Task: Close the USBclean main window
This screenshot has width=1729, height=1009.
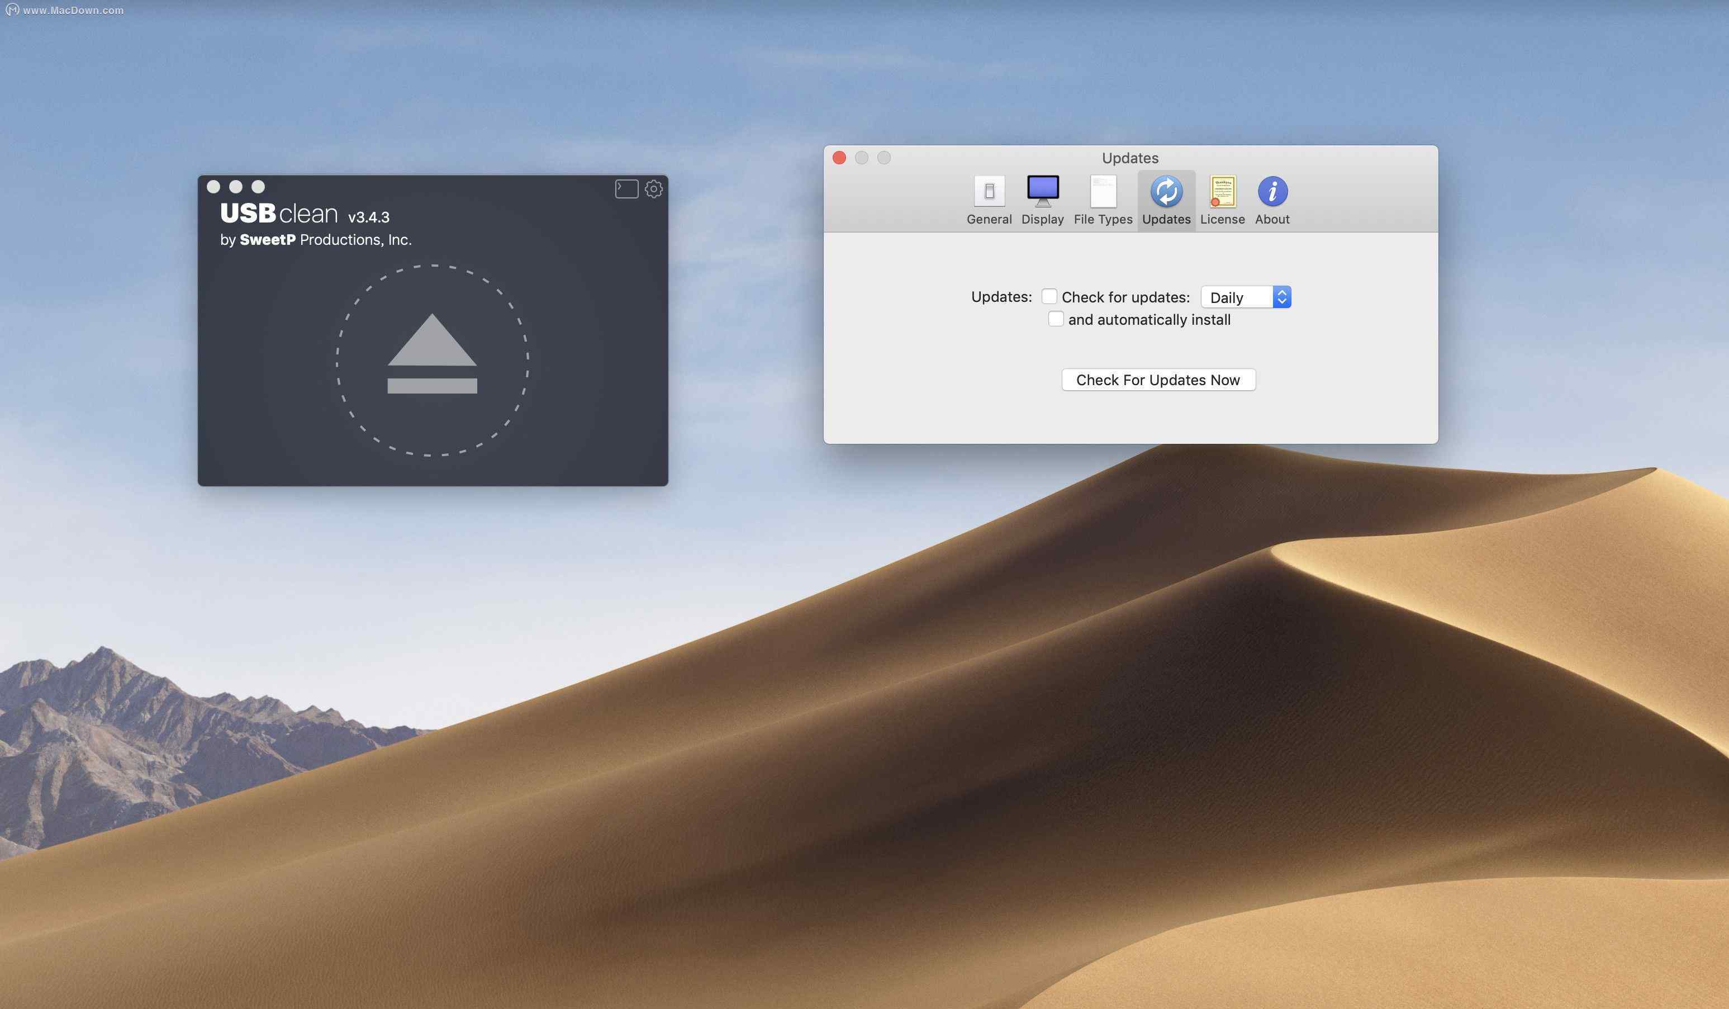Action: (x=213, y=187)
